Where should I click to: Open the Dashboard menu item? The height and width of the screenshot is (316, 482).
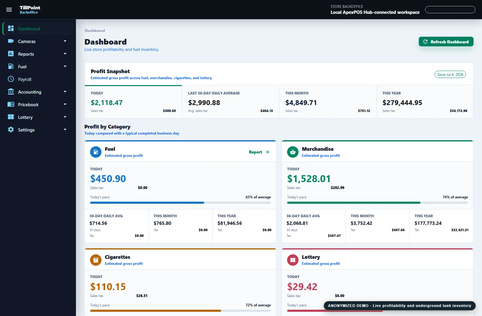(38, 29)
